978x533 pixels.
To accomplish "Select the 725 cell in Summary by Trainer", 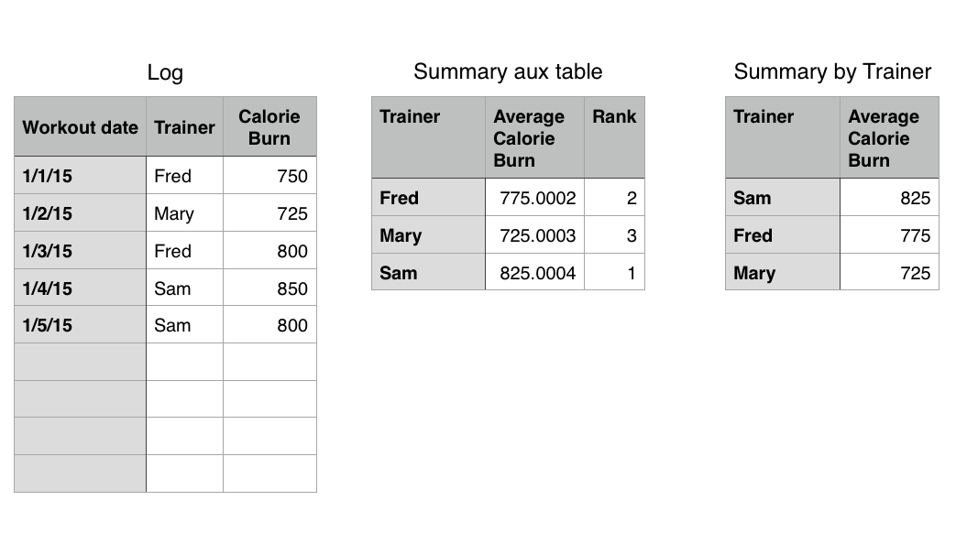I will pos(889,273).
